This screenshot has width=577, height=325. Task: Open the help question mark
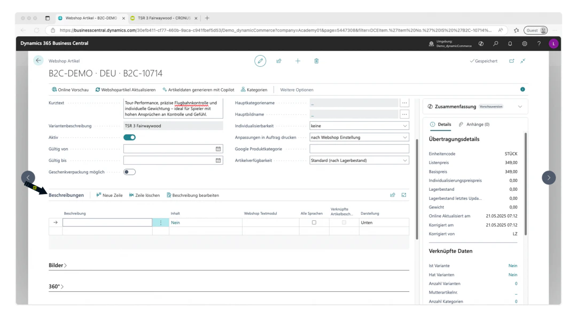coord(539,43)
